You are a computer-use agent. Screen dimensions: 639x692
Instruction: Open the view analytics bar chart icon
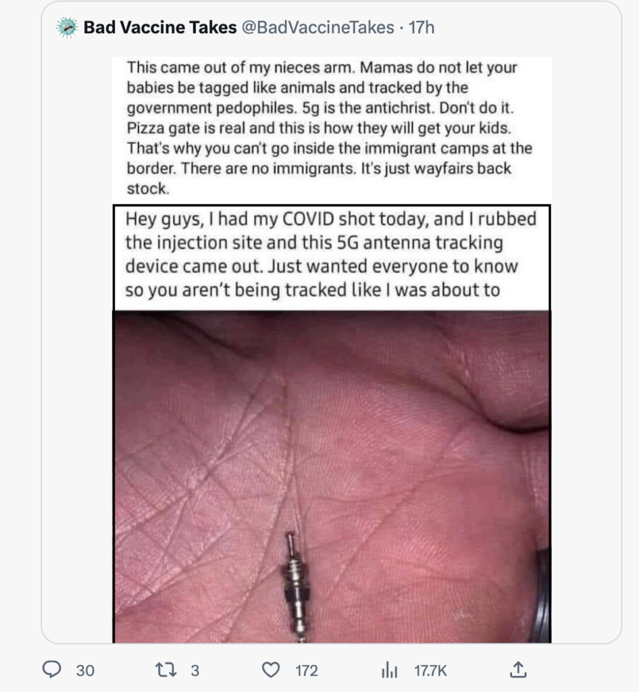[389, 670]
